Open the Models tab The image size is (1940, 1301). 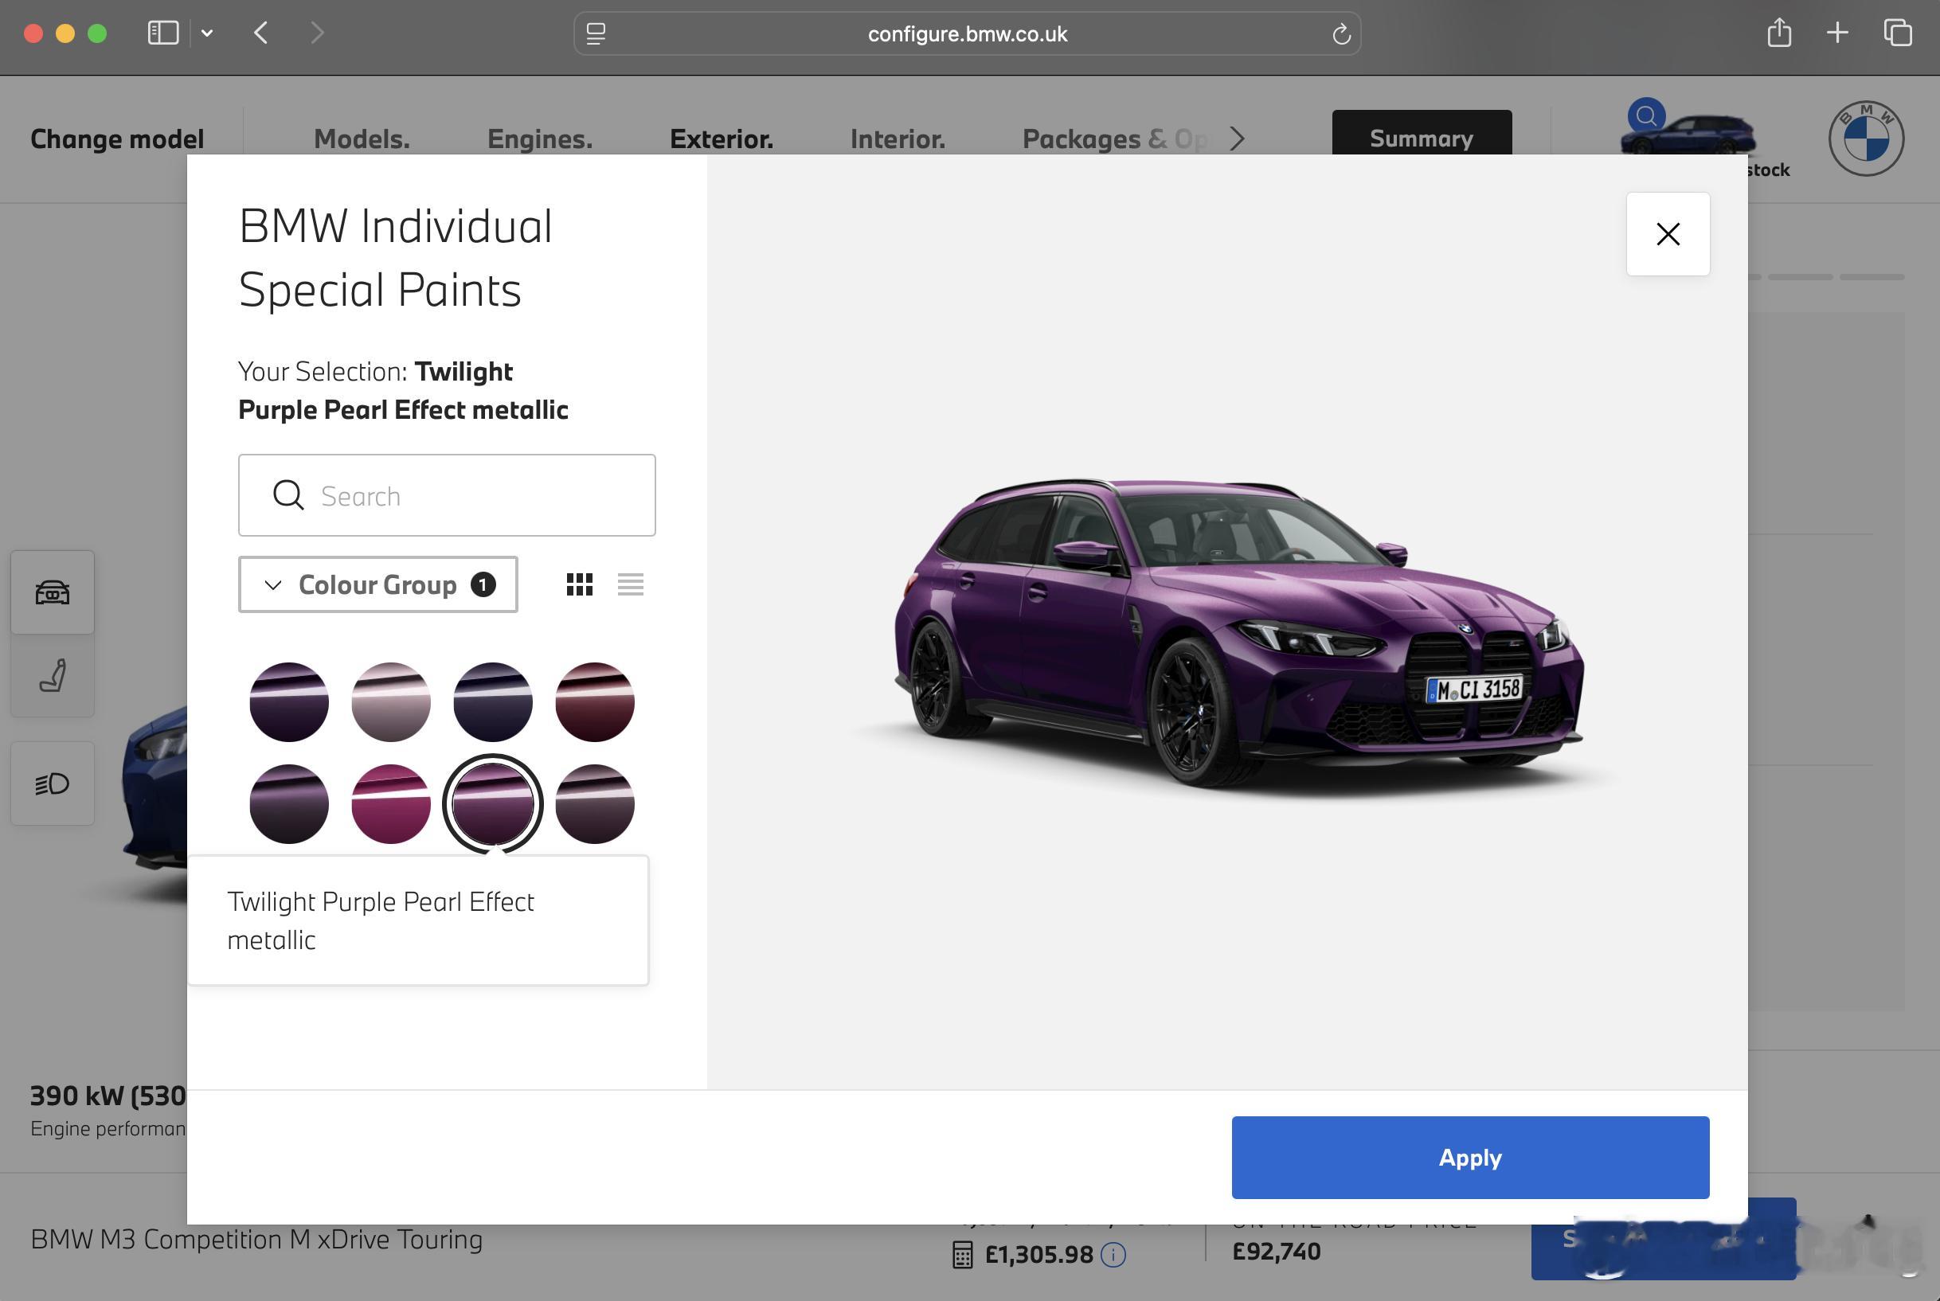pos(362,139)
